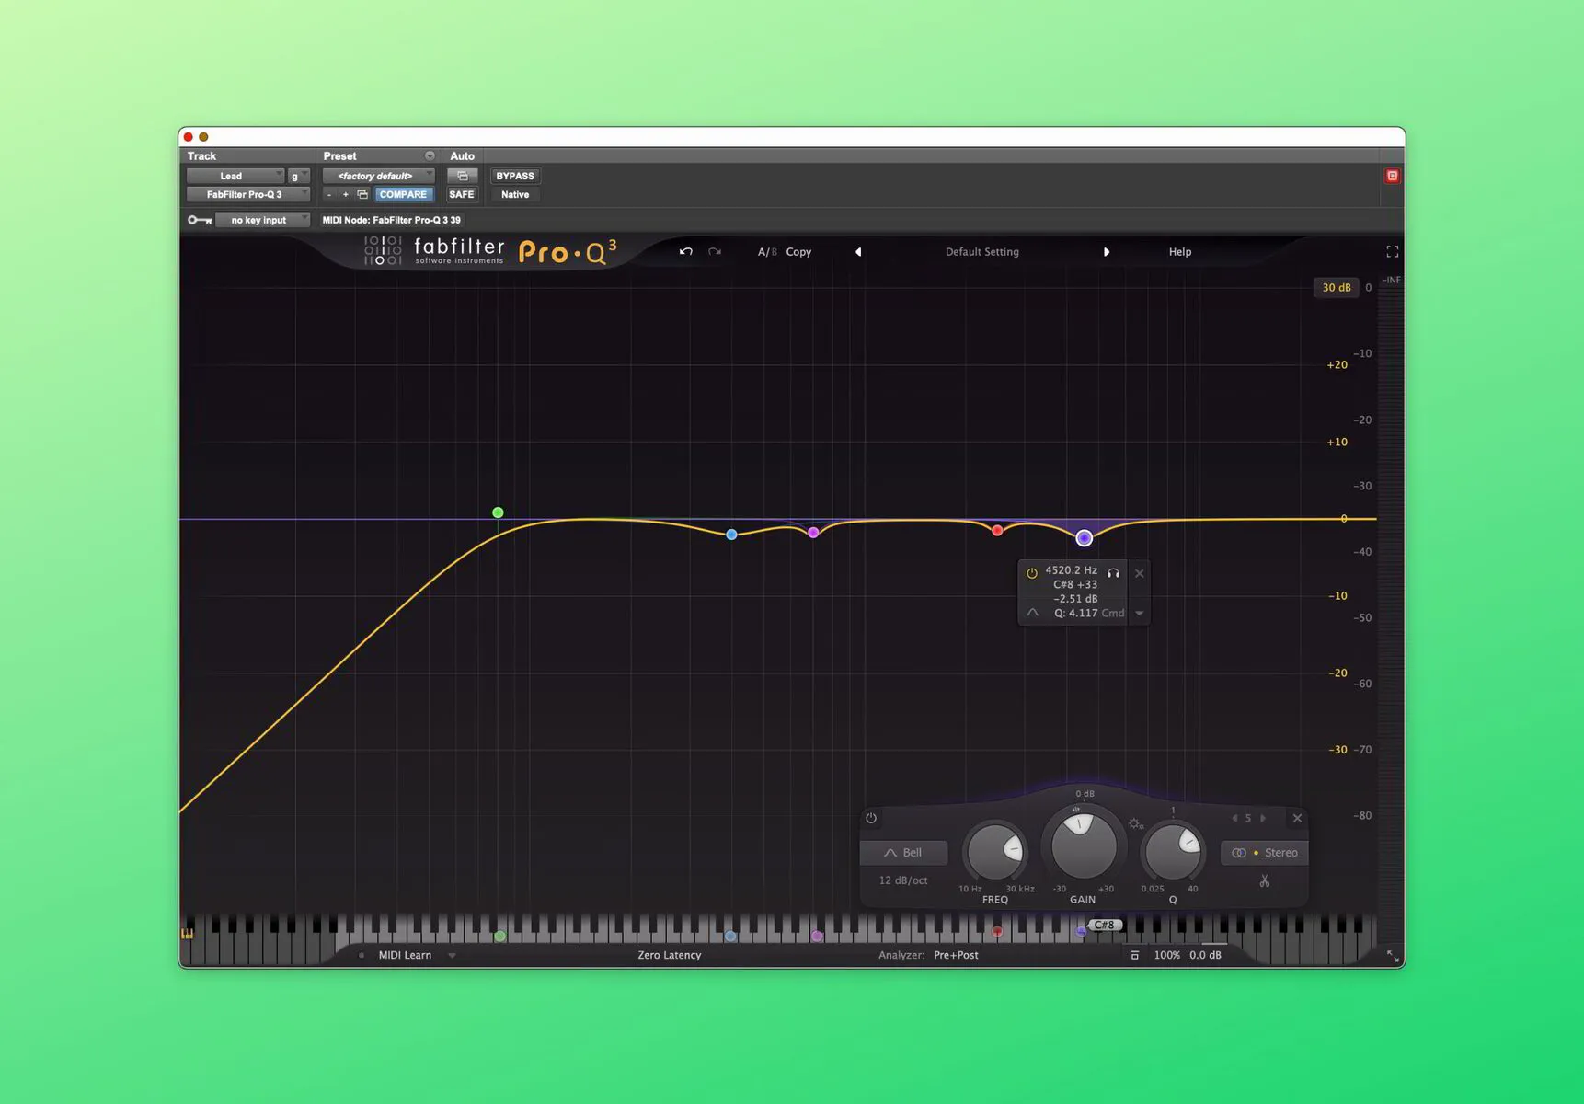
Task: Toggle band power in popup display
Action: pos(1031,572)
